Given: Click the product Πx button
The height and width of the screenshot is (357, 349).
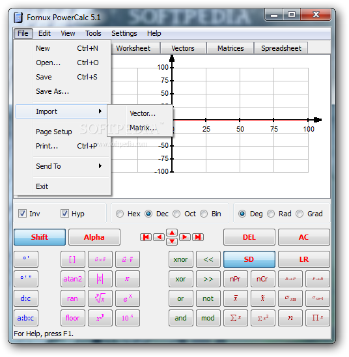Looking at the screenshot, I should 318,318.
